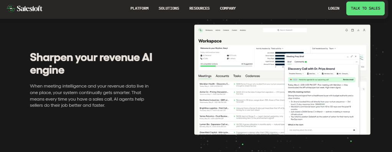
Task: Click the completed actions progress bar
Action: [x=226, y=66]
